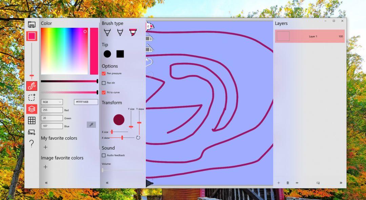366x200 pixels.
Task: Click the layer opacity value 100
Action: click(341, 36)
